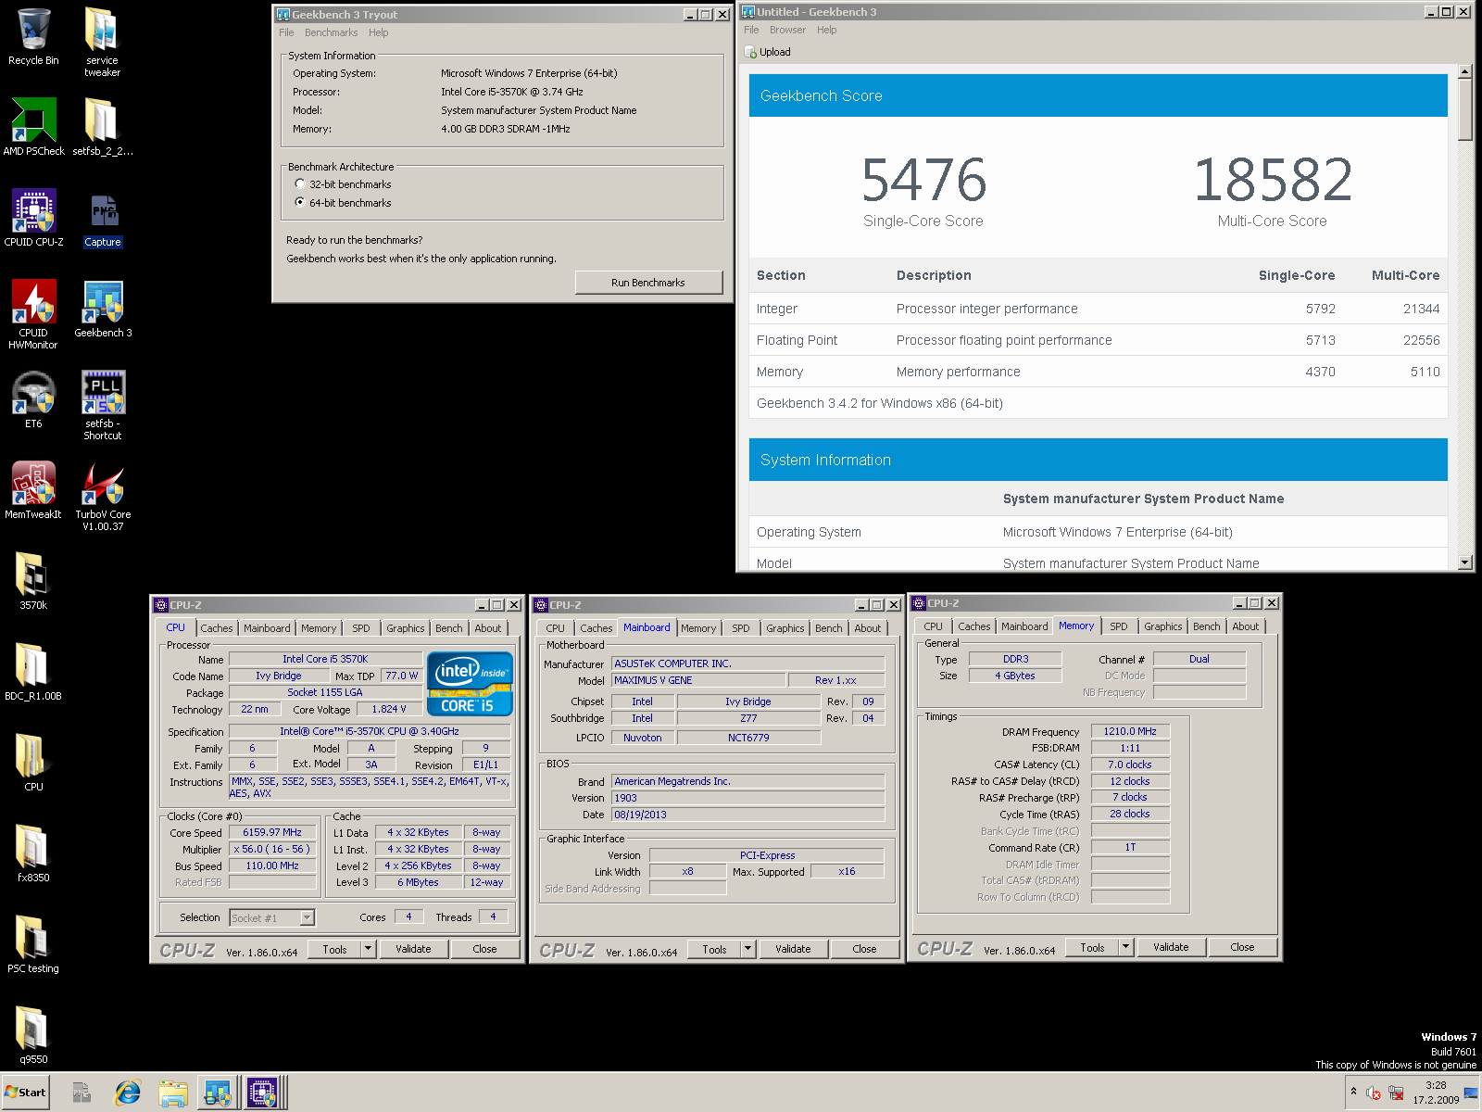Launch MemTweakIt desktop shortcut
Screen dimensions: 1482x1112
click(33, 490)
